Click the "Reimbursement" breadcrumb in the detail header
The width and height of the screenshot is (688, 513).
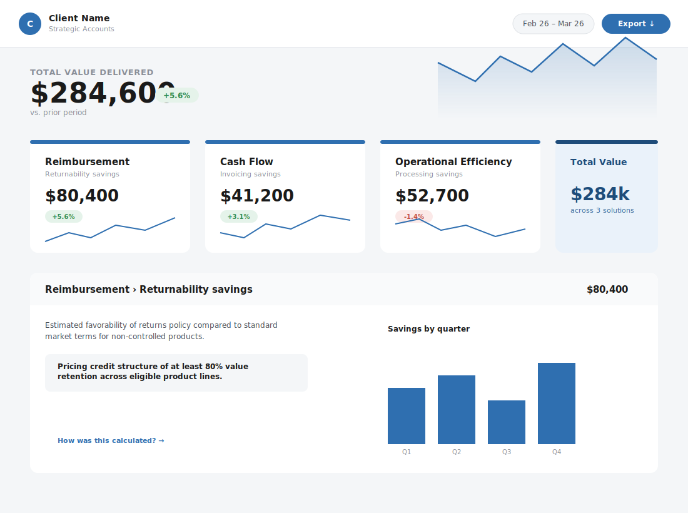coord(88,289)
